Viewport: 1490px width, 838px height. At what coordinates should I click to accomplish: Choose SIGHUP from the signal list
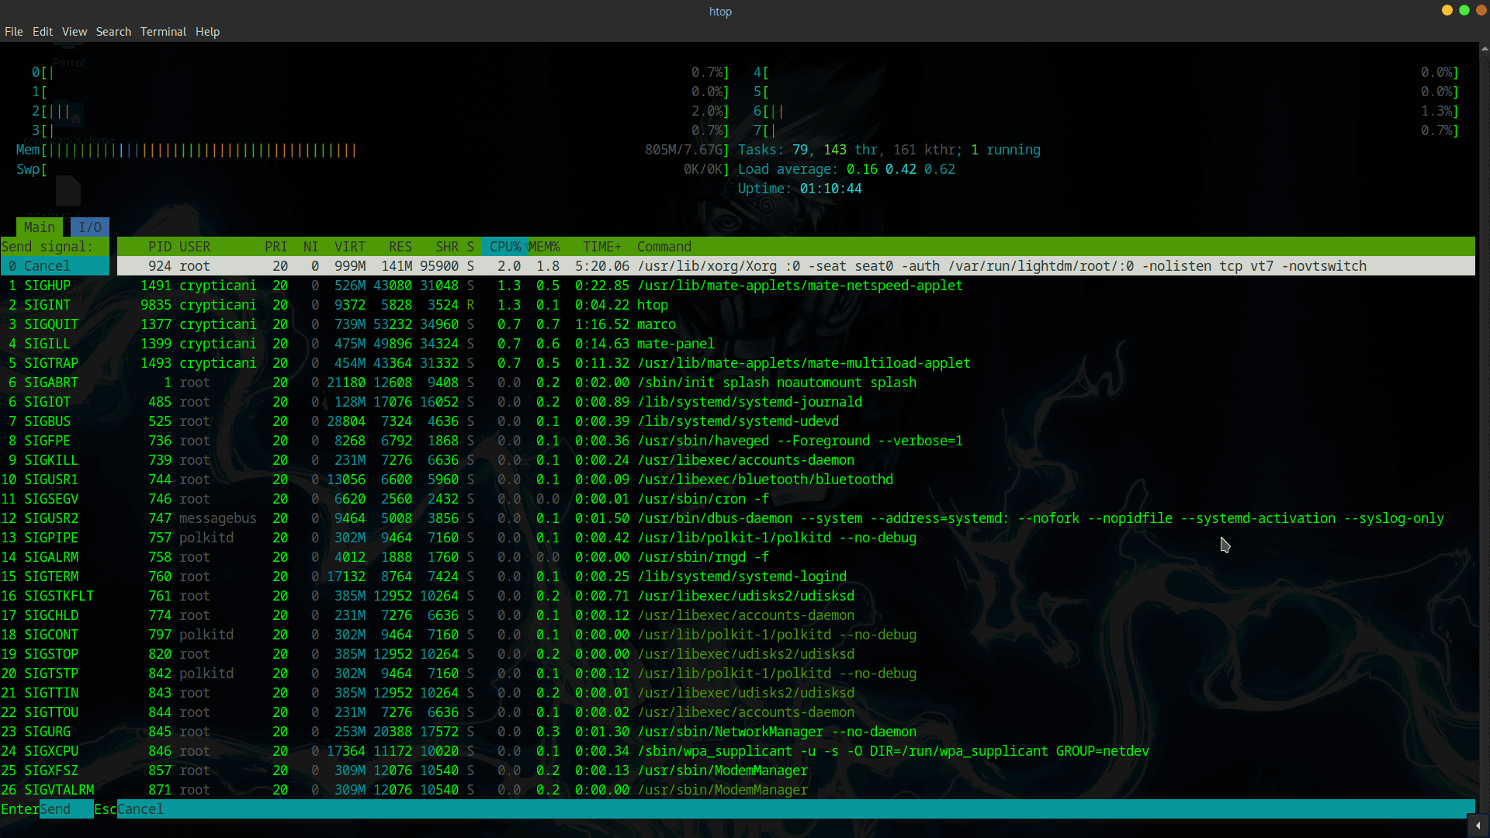pyautogui.click(x=47, y=285)
